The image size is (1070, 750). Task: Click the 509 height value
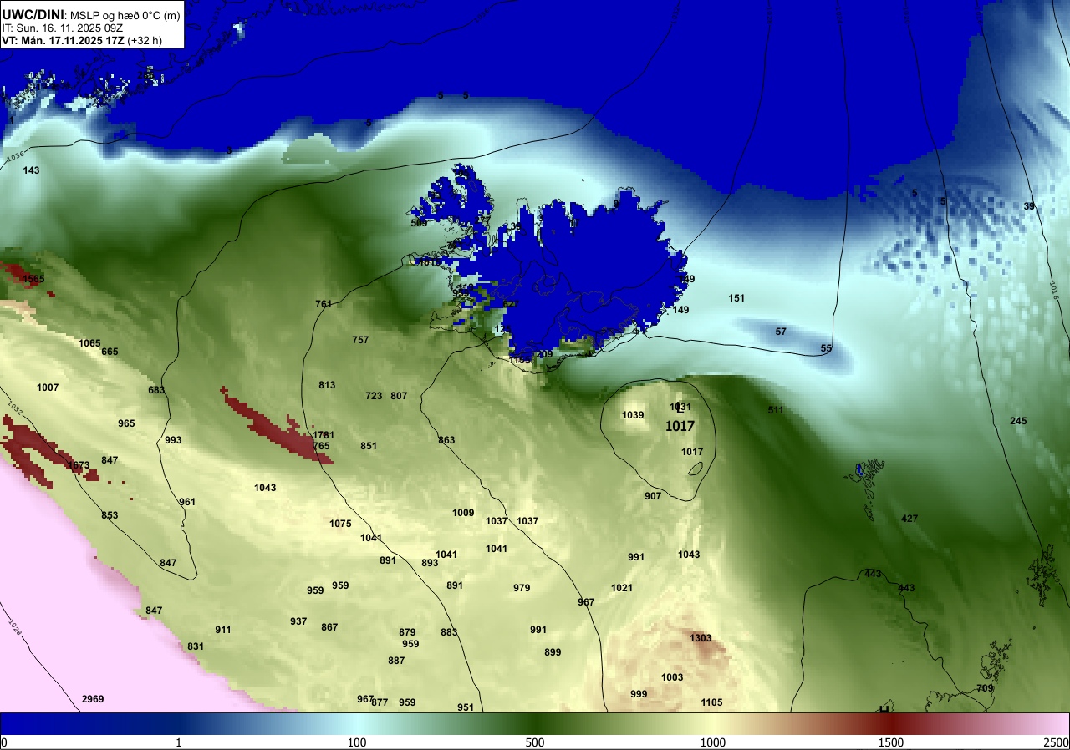[419, 223]
